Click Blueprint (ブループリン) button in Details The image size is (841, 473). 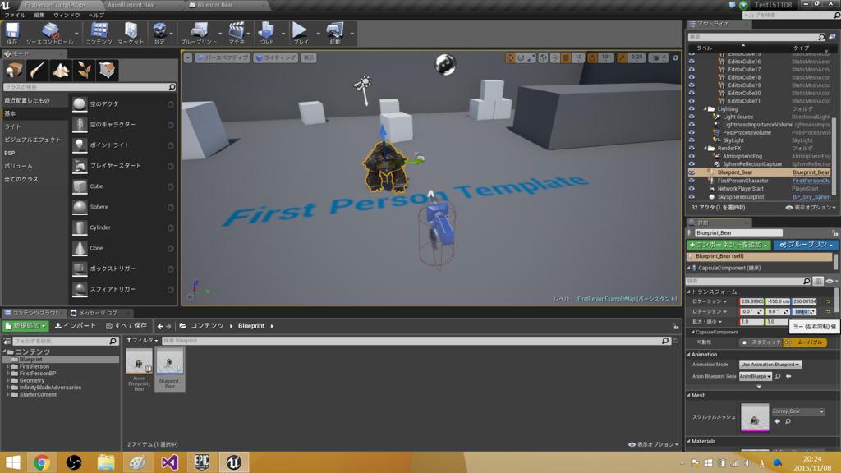[807, 245]
